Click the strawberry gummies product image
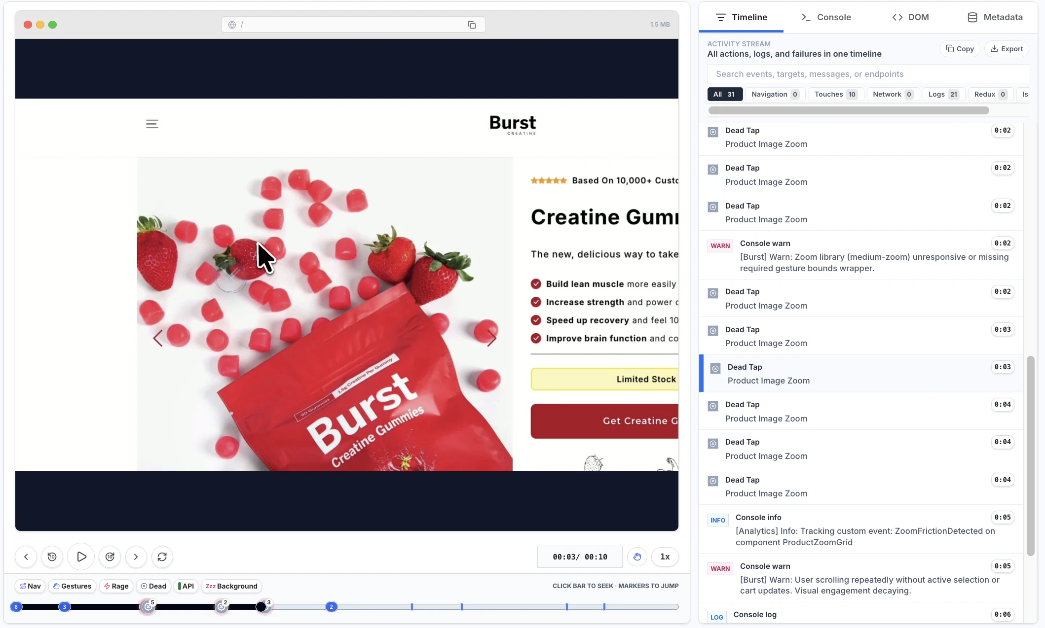Viewport: 1045px width, 628px height. (x=325, y=314)
